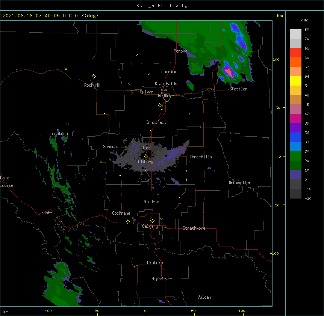This screenshot has width=324, height=316.
Task: Click the purple 39 dBZ legend swatch
Action: point(295,128)
